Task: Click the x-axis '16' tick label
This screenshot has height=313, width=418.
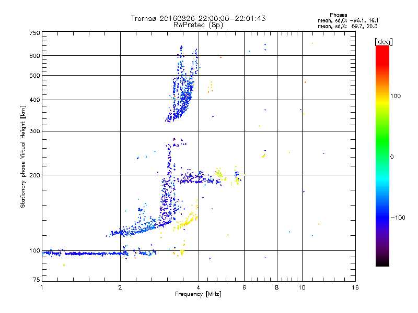Action: pos(355,287)
